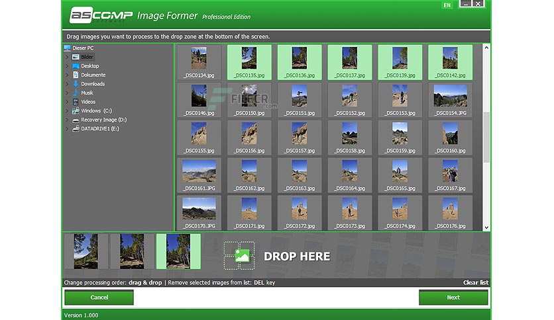Click the Next button
This screenshot has height=320, width=554.
(x=453, y=298)
